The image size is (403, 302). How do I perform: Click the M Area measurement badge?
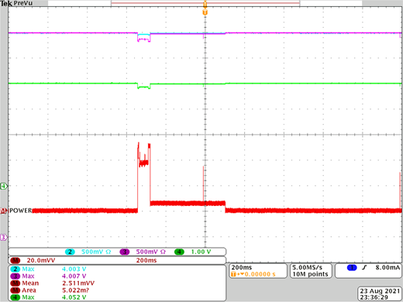click(x=15, y=290)
